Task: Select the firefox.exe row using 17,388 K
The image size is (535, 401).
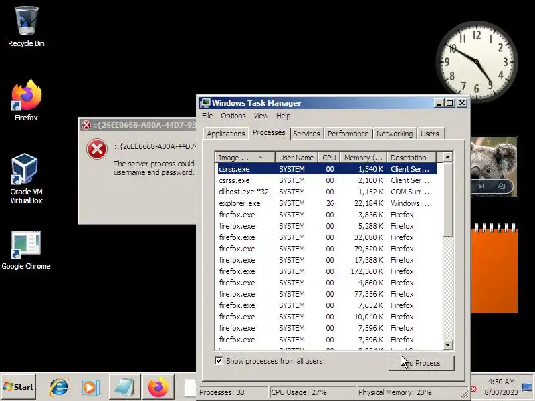Action: [327, 260]
